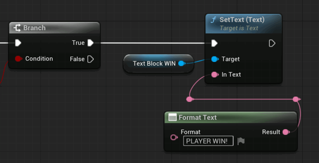Click the SetText function f icon

point(213,20)
